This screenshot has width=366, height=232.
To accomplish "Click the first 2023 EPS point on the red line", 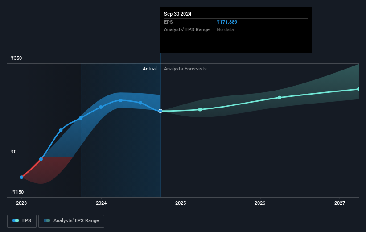I will click(21, 177).
